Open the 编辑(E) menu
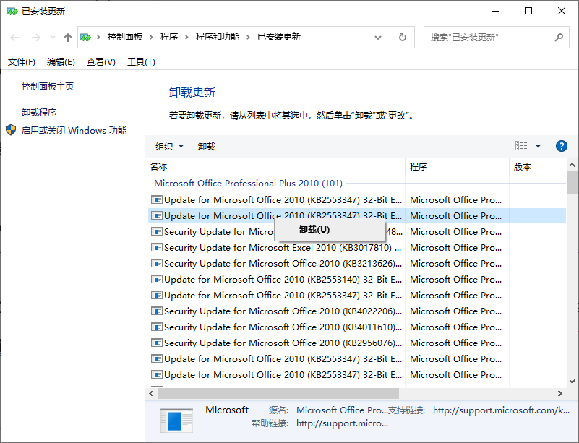This screenshot has width=579, height=443. [61, 62]
